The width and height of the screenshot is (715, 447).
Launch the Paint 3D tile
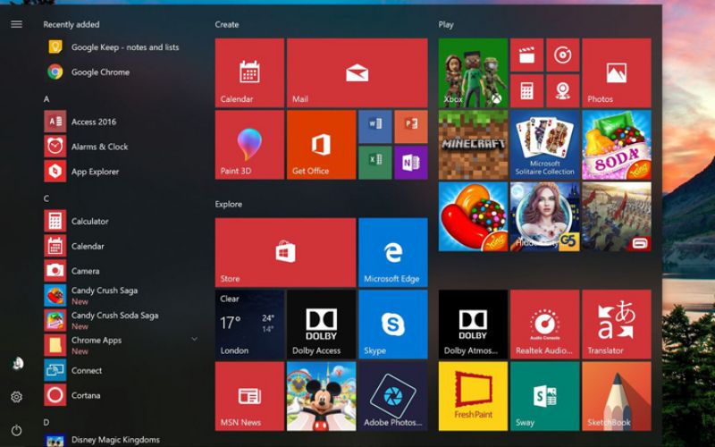[x=249, y=145]
